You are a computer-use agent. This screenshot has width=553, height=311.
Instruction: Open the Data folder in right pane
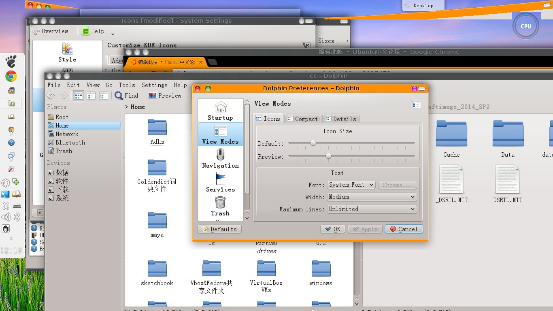[x=508, y=138]
